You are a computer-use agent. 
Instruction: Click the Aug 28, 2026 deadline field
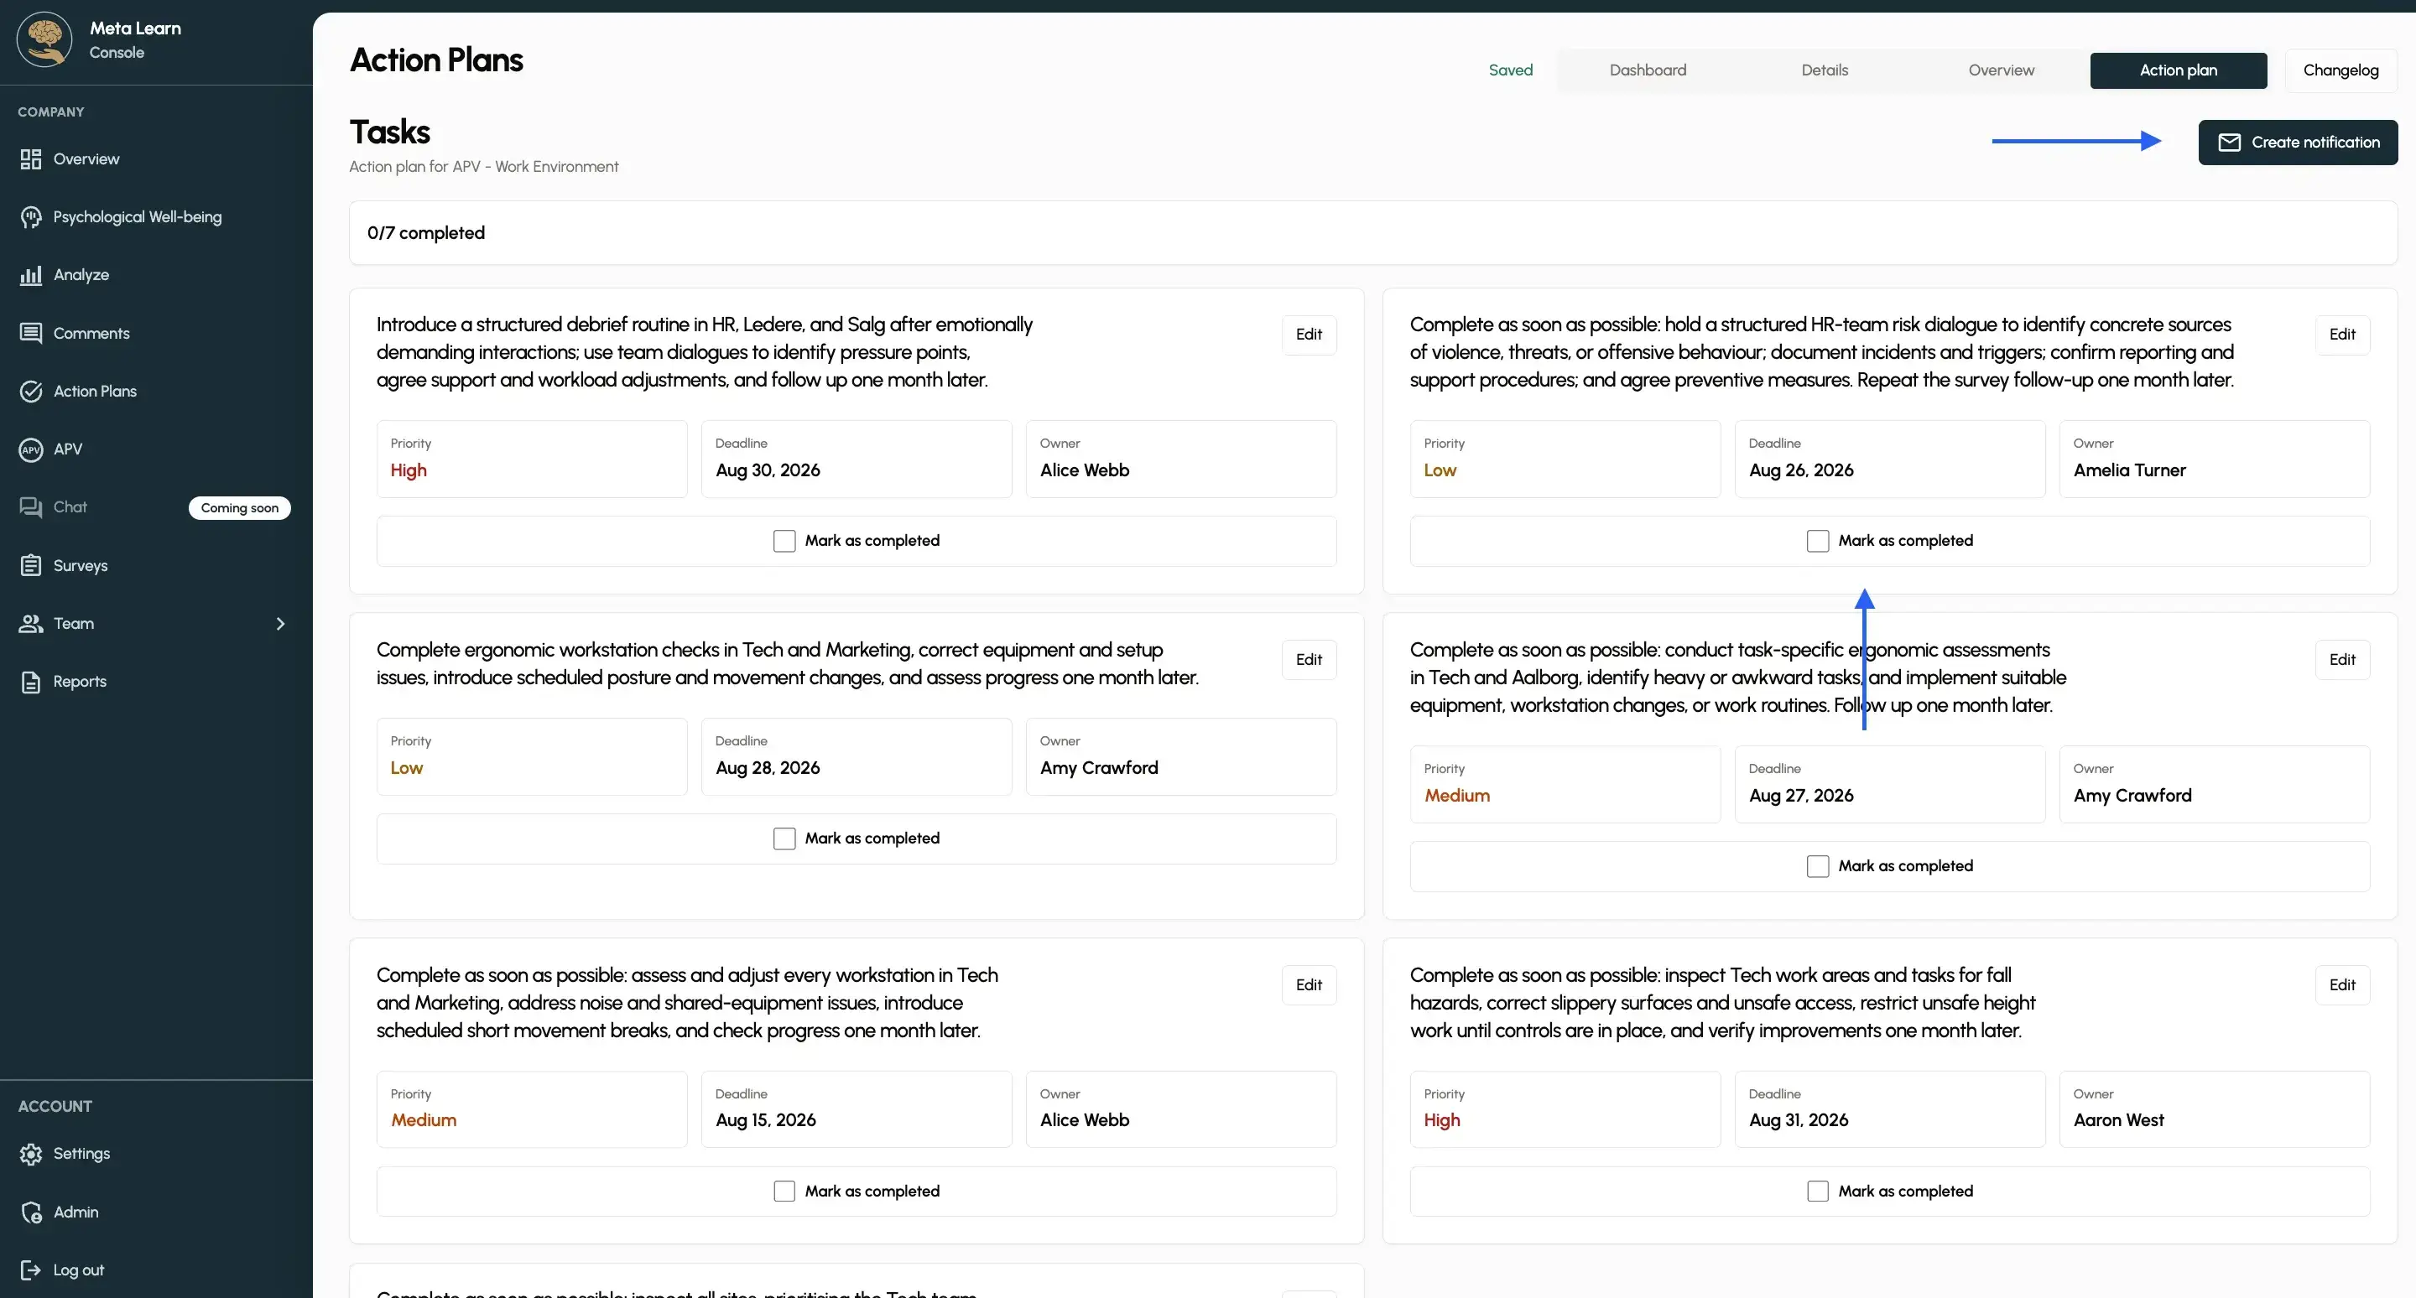[x=857, y=757]
